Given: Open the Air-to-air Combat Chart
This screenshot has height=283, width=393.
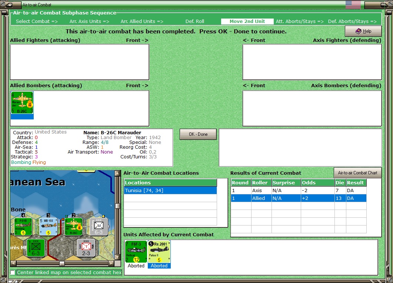Looking at the screenshot, I should (x=357, y=173).
